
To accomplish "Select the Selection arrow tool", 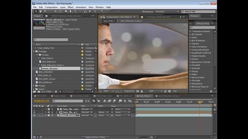I will 36,11.
